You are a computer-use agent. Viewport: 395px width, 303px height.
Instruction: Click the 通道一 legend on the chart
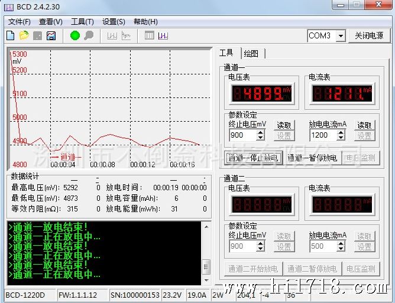pyautogui.click(x=66, y=158)
